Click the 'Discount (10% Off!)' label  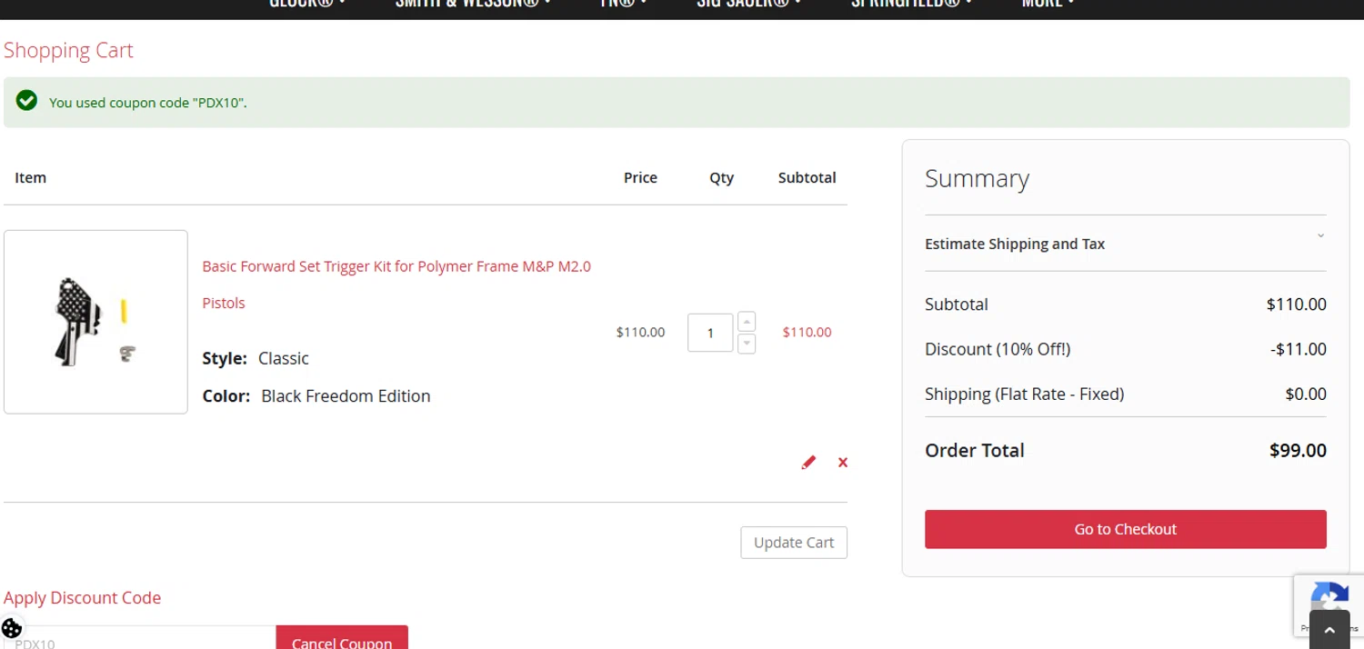point(998,349)
